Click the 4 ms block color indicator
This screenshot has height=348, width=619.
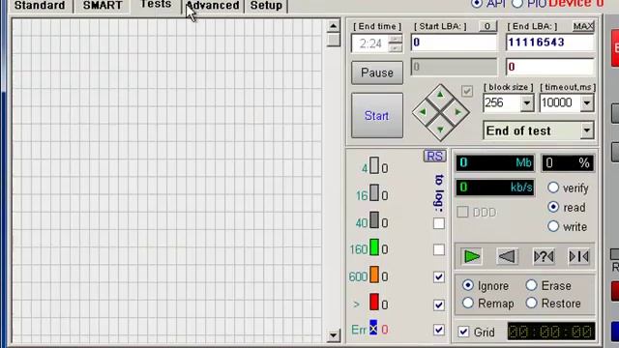[374, 165]
